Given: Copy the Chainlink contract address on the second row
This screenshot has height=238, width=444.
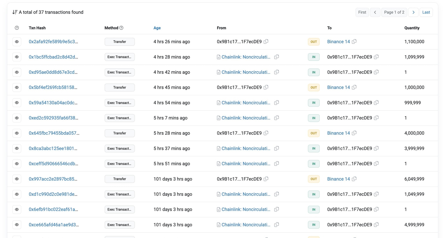Looking at the screenshot, I should tap(276, 57).
